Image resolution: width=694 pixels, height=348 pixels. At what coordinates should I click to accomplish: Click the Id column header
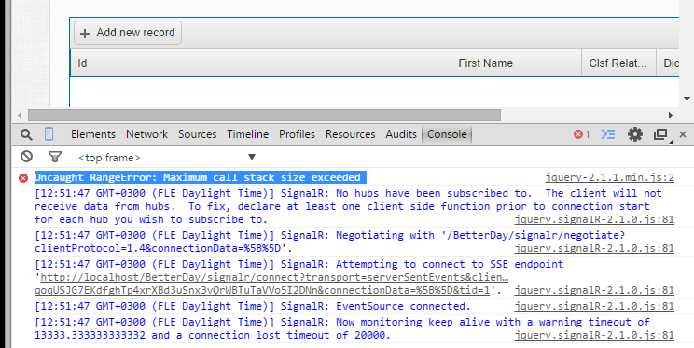[x=260, y=63]
